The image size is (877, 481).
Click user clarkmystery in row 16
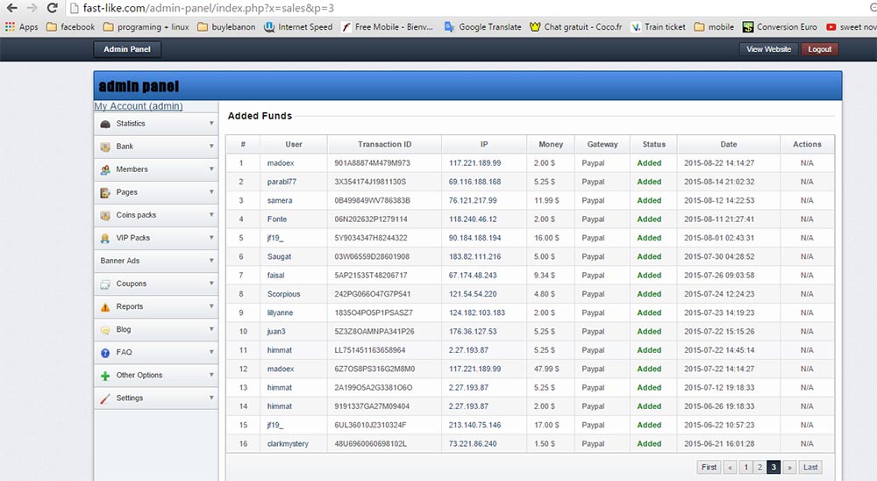288,443
